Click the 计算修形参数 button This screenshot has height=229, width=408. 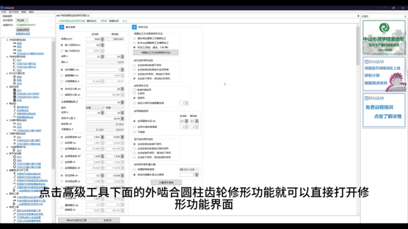(x=166, y=183)
